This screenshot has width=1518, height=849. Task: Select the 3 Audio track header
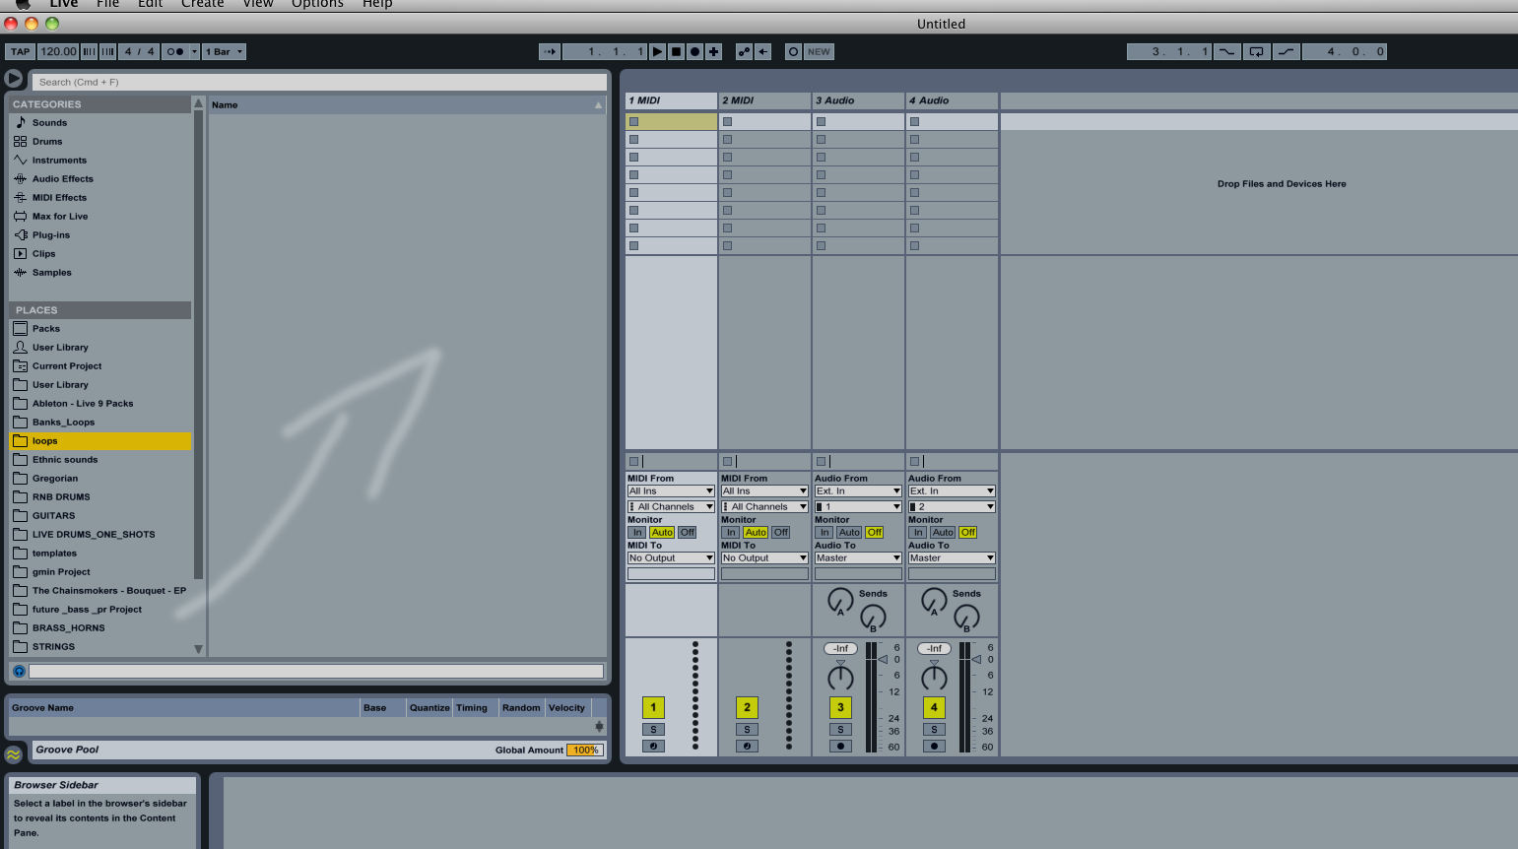pyautogui.click(x=858, y=100)
